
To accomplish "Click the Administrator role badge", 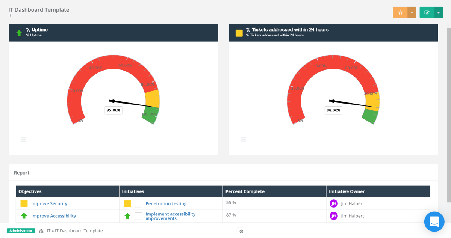I will point(21,231).
